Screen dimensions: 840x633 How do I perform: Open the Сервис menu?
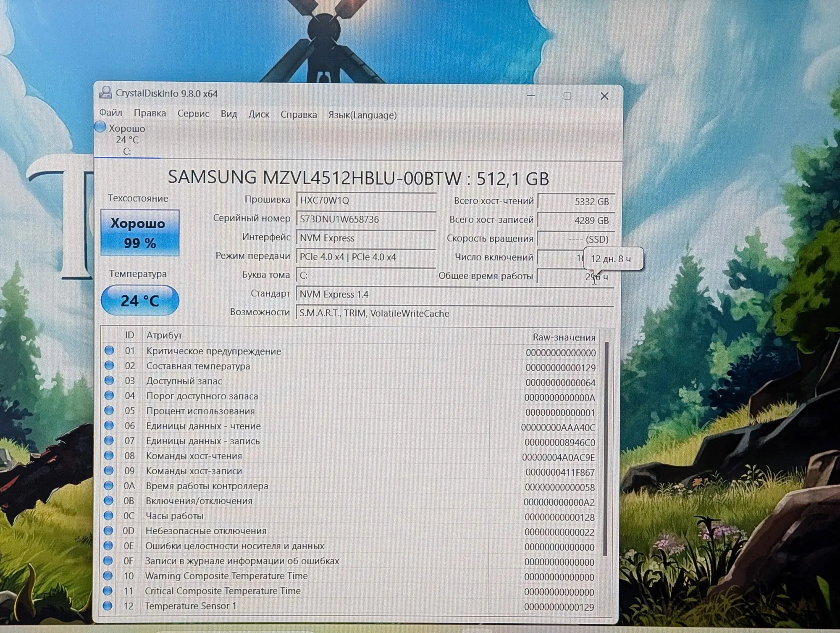(193, 113)
